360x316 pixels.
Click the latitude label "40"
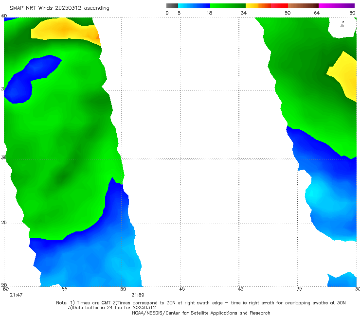click(4, 16)
